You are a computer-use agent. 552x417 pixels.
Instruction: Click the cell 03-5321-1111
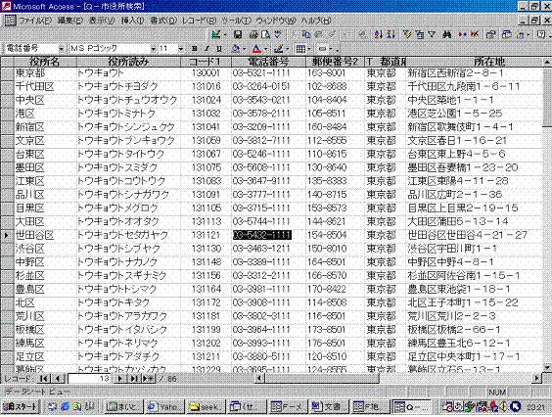pos(268,73)
